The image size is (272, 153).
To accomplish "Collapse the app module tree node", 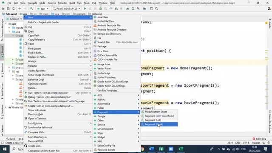I will (x=6, y=24).
